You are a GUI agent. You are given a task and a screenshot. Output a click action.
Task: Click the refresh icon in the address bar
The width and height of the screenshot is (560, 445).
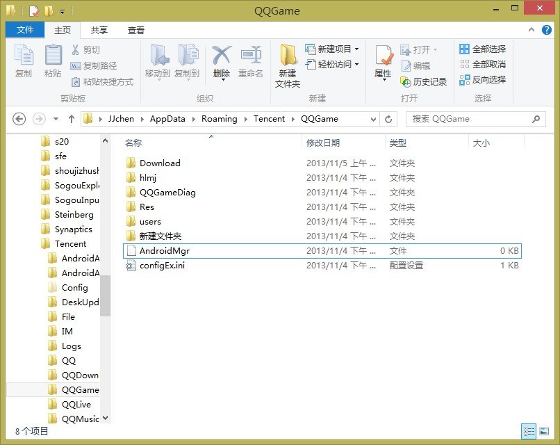[387, 119]
